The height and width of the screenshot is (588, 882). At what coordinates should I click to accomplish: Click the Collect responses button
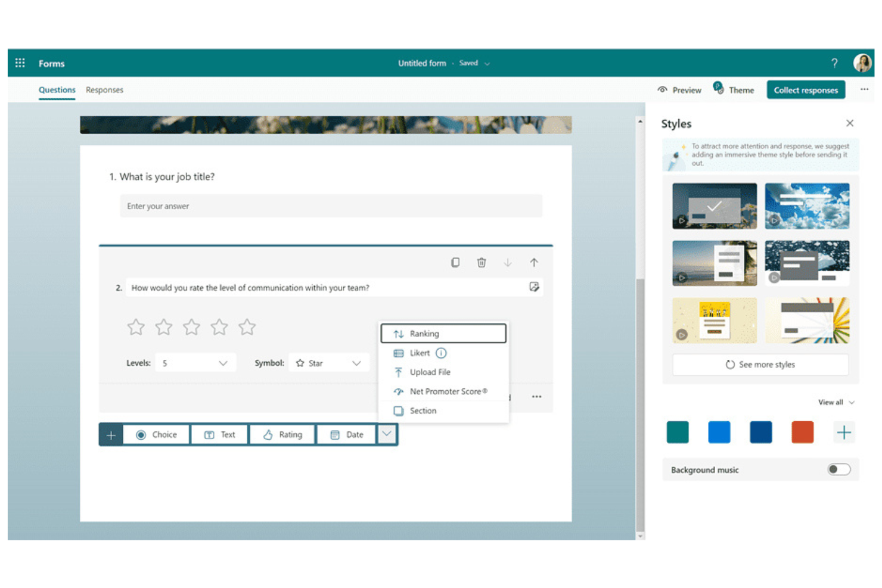tap(806, 89)
